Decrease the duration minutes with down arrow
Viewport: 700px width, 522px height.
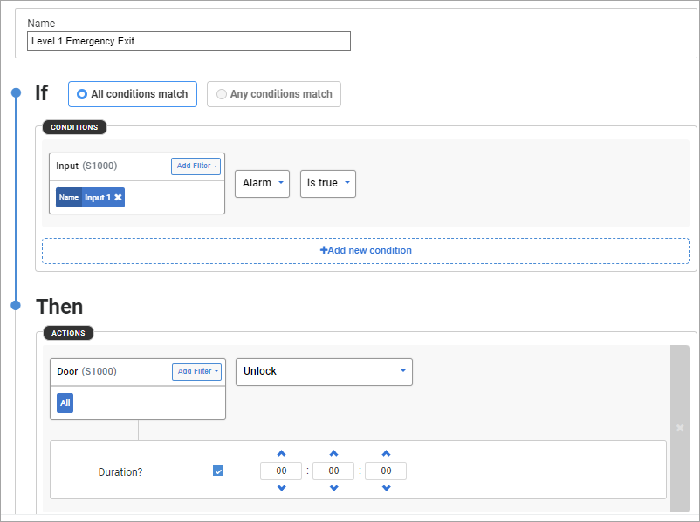[333, 488]
